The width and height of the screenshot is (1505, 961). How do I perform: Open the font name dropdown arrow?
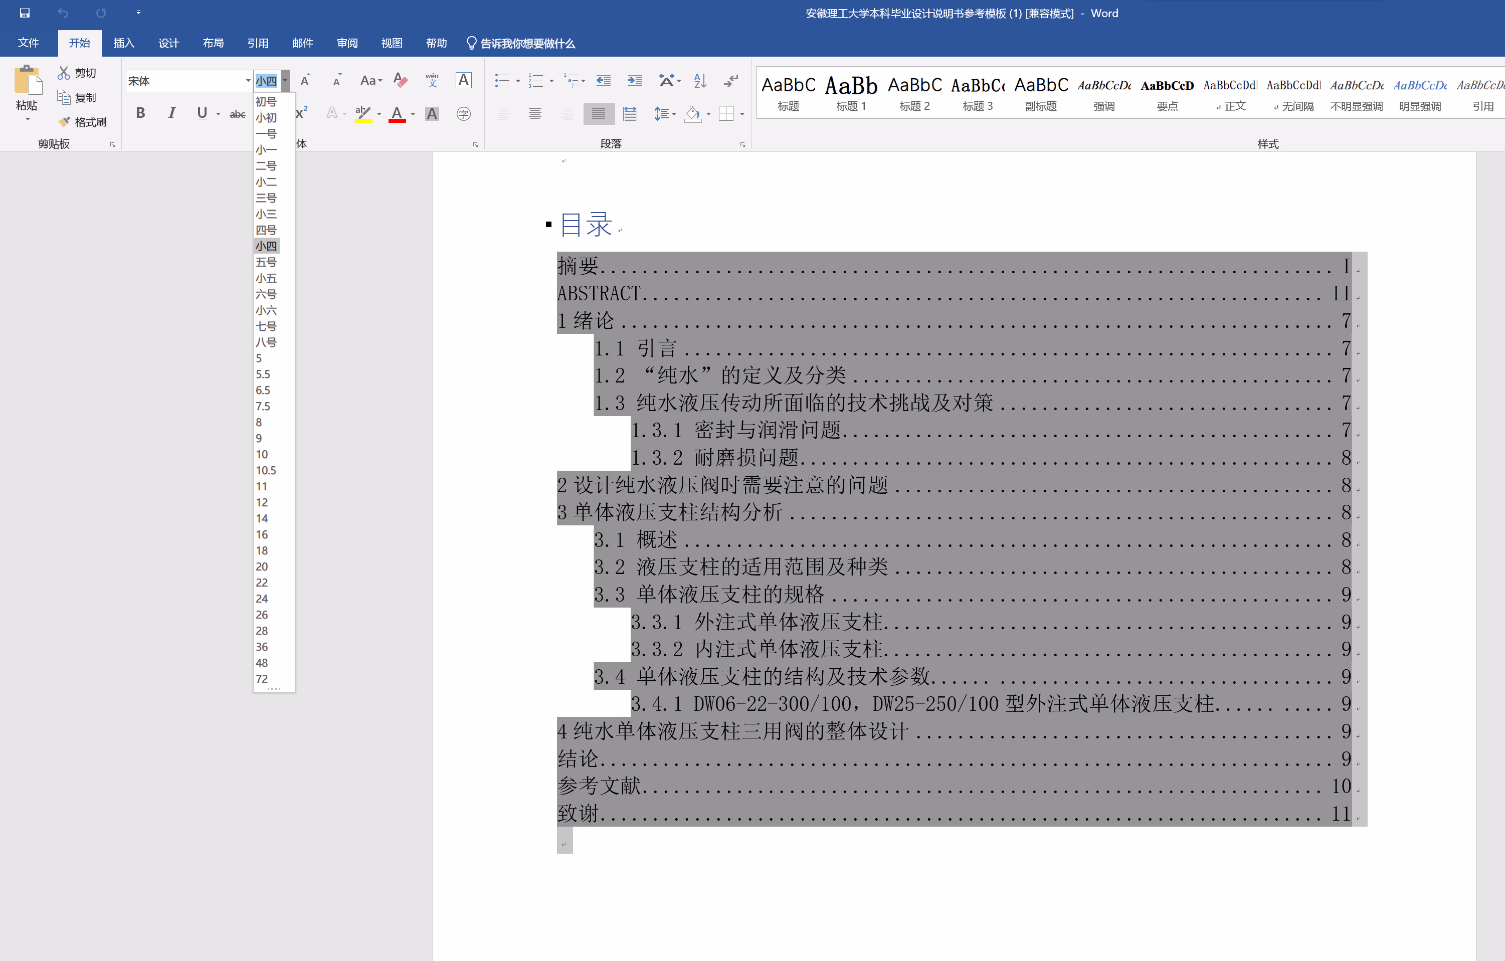(248, 81)
